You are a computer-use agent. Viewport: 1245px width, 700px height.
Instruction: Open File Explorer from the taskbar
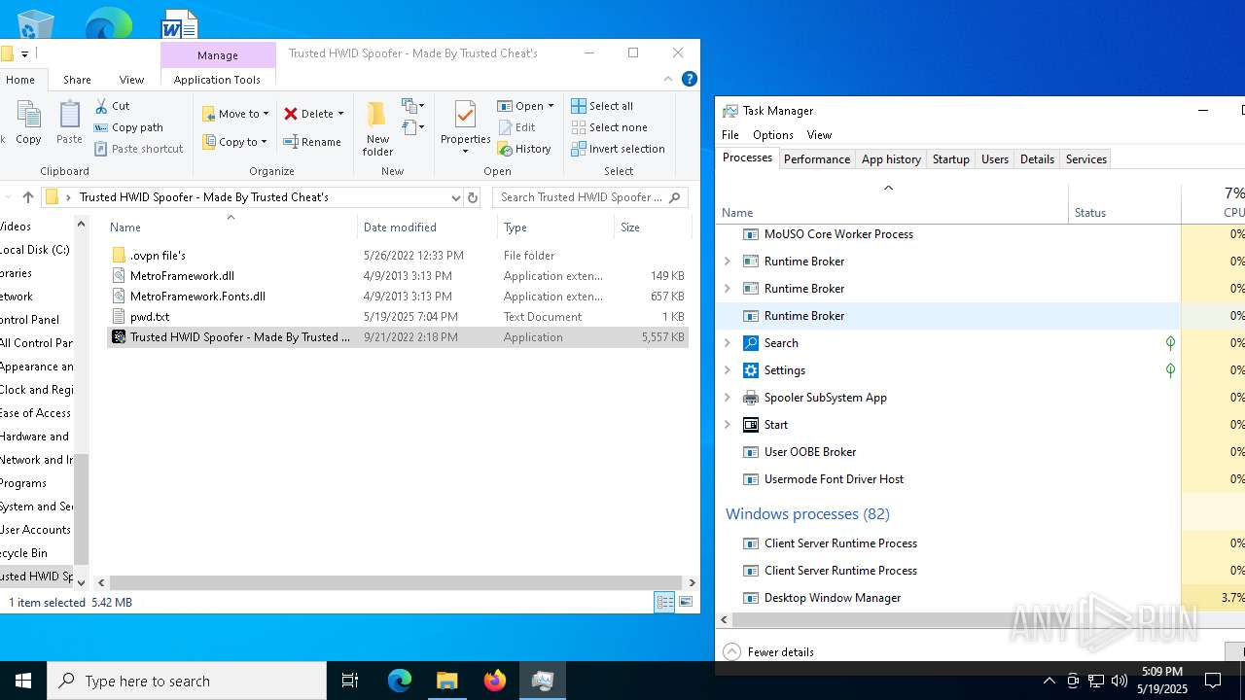pyautogui.click(x=447, y=681)
